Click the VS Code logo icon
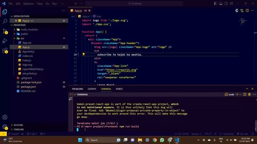257x144 pixels. coord(4,4)
